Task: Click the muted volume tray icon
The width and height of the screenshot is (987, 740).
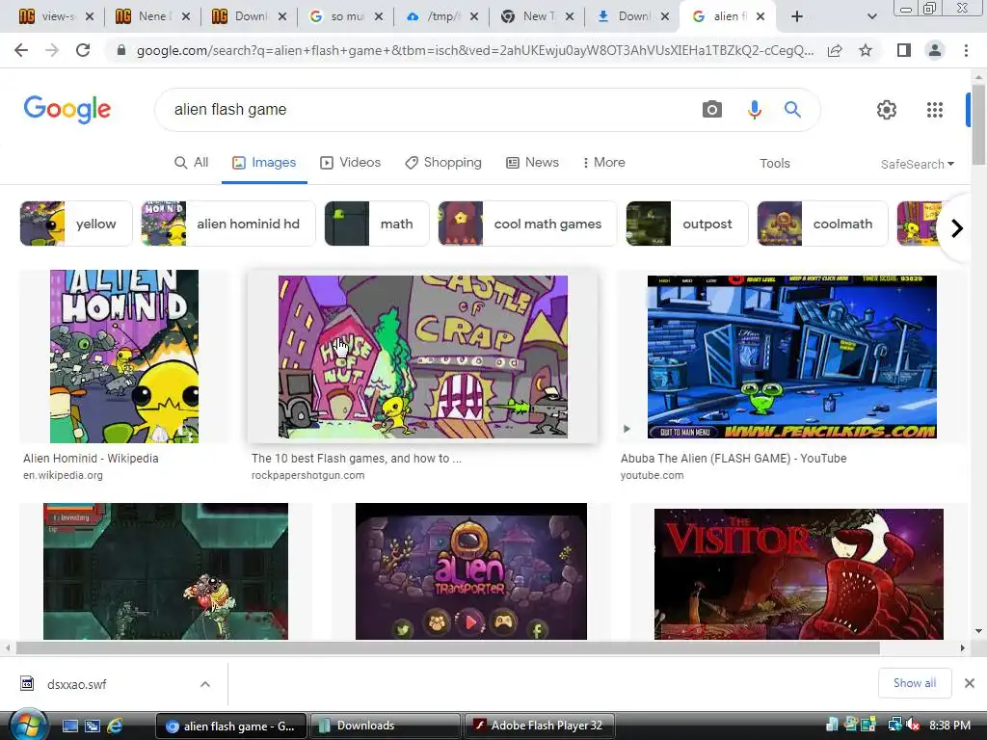Action: coord(913,725)
